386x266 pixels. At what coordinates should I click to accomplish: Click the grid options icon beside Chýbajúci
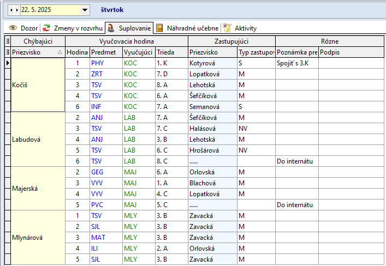(x=8, y=41)
